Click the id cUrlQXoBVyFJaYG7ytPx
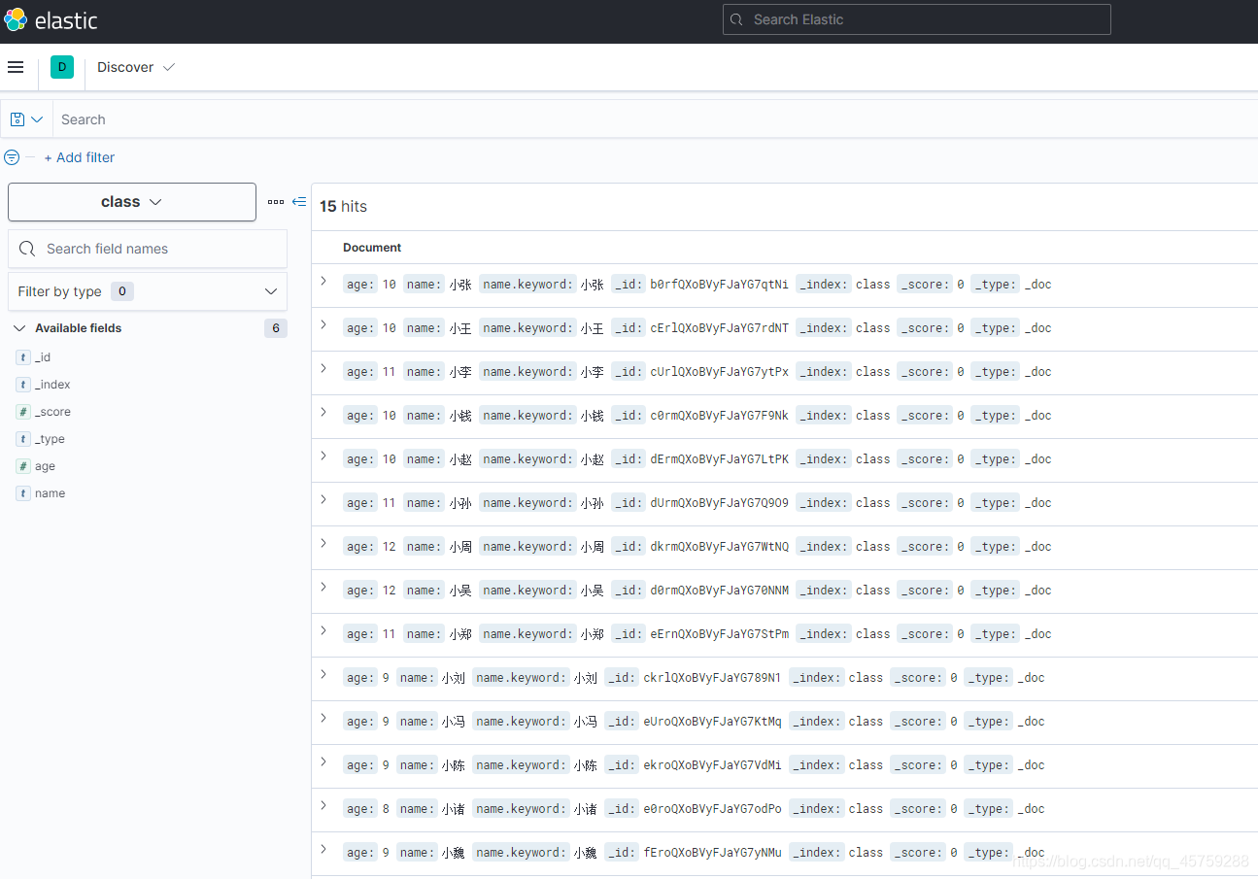The width and height of the screenshot is (1258, 879). coord(719,372)
